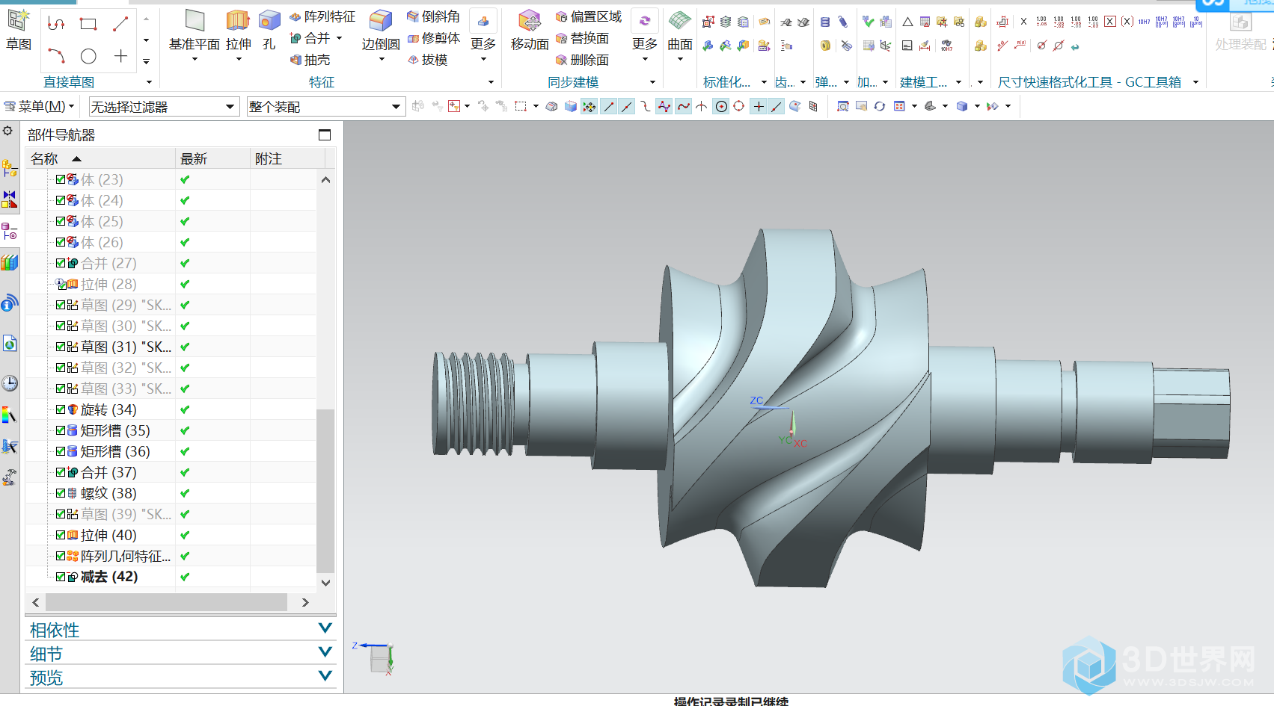Click the navigator tree scroll-down arrow
1274x706 pixels.
[x=325, y=583]
